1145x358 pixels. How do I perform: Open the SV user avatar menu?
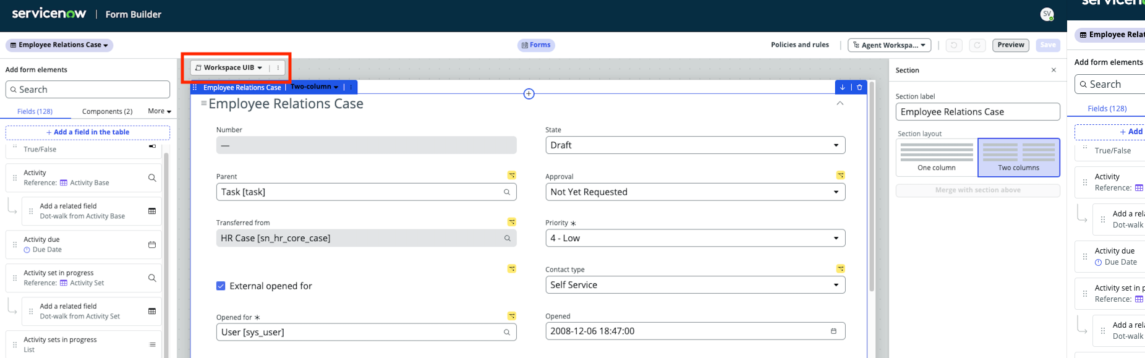[x=1047, y=14]
